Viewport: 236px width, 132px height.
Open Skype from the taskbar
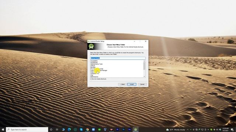pyautogui.click(x=81, y=129)
